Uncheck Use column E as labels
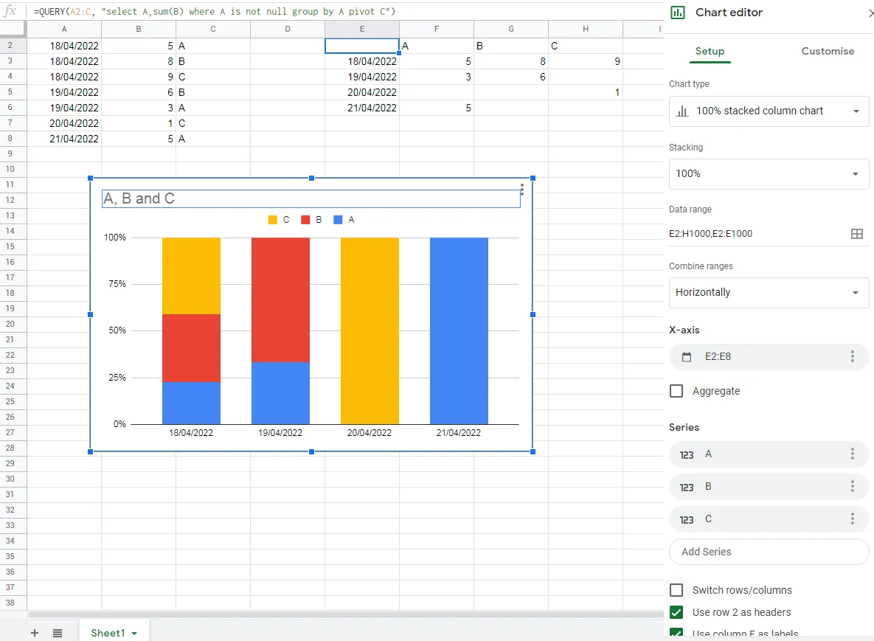The image size is (874, 641). [x=676, y=633]
